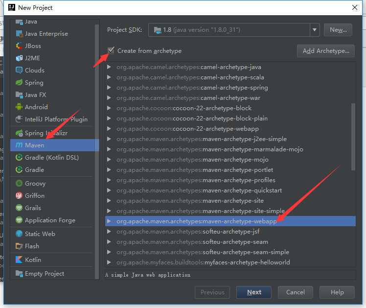366x308 pixels.
Task: Click the J2ME project icon
Action: [x=20, y=58]
